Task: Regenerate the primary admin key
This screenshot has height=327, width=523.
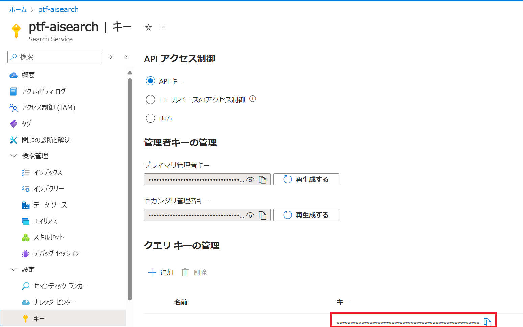Action: pos(306,179)
